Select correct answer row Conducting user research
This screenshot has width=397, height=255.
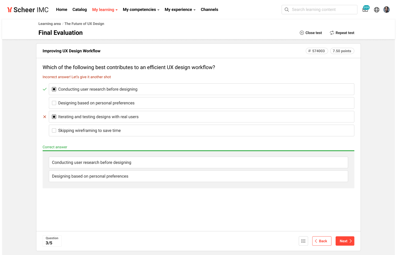pyautogui.click(x=198, y=163)
